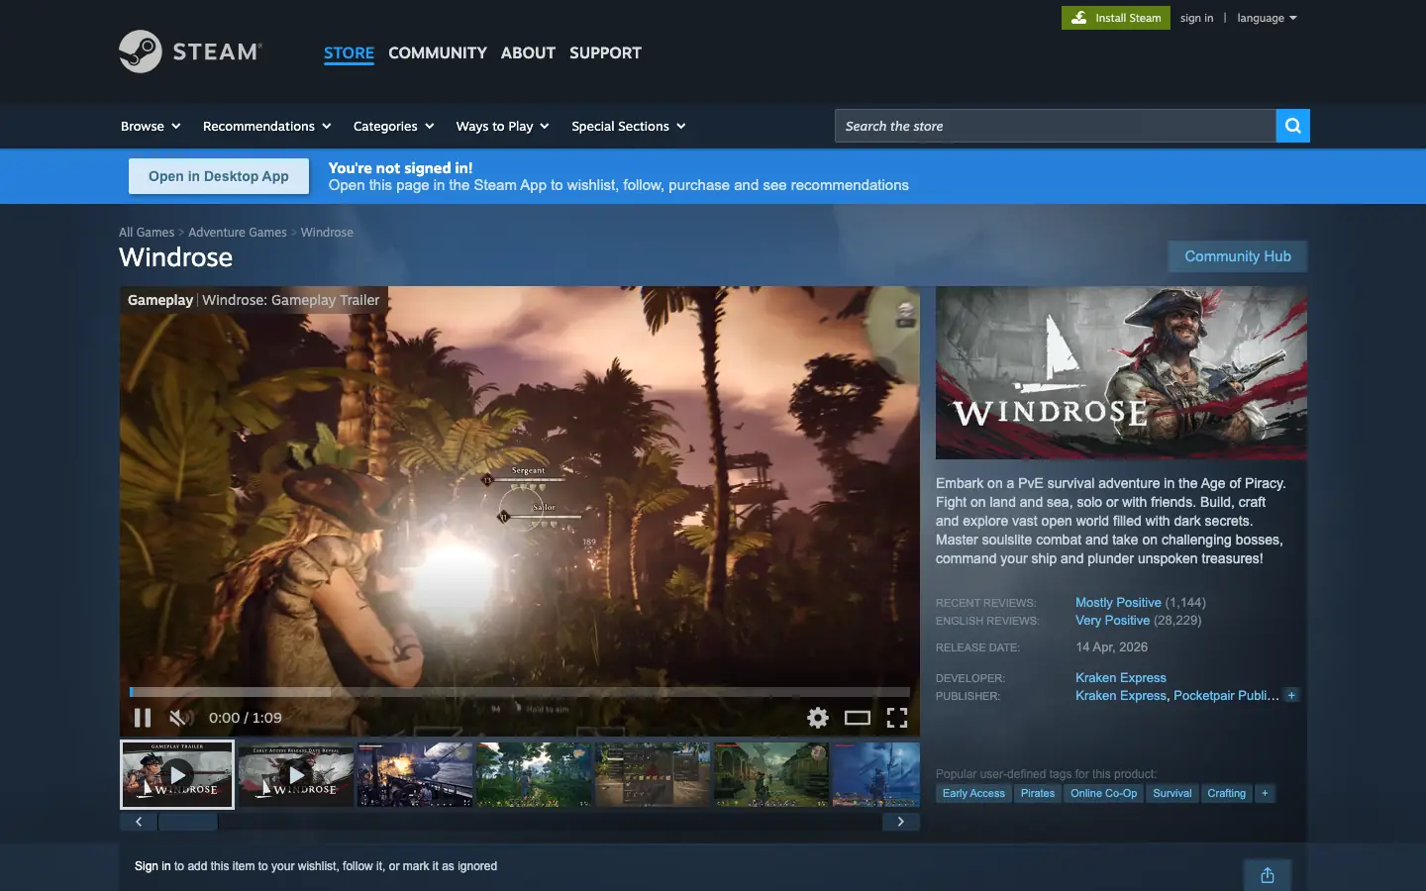Click Sign in to add to wishlist
1426x891 pixels.
153,866
